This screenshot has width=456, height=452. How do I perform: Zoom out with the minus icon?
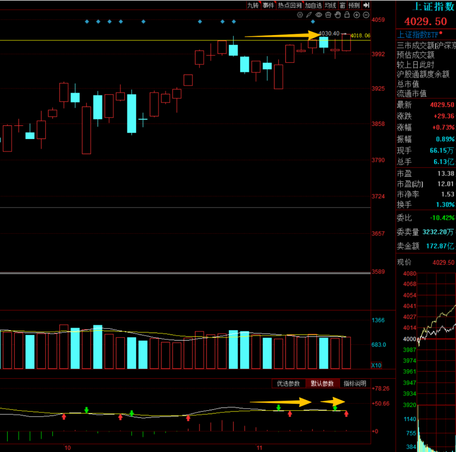(x=366, y=15)
